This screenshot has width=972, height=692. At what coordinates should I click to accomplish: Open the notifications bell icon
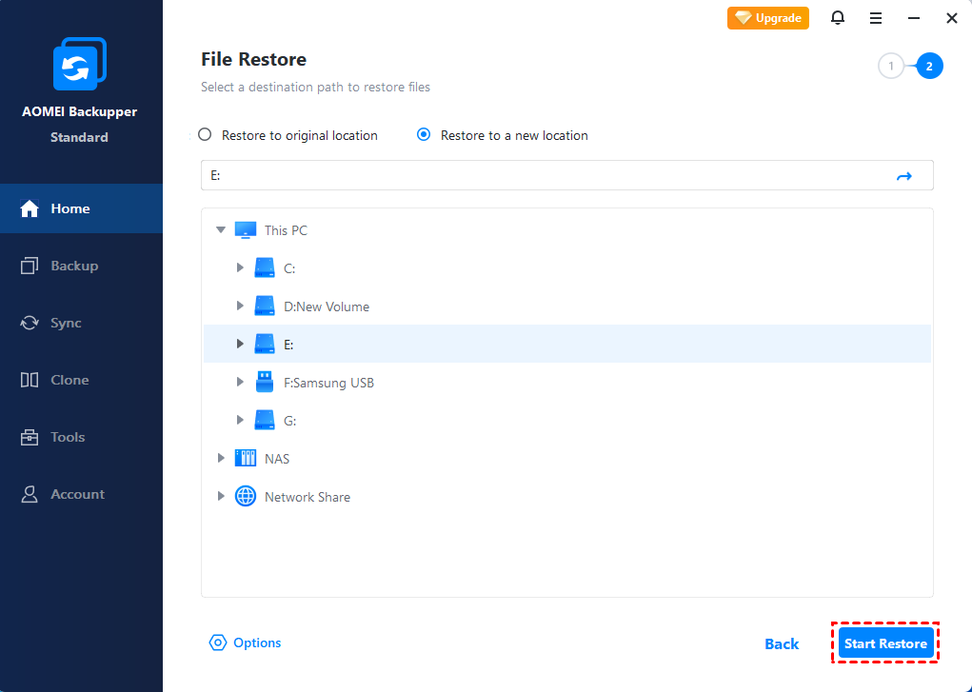837,18
